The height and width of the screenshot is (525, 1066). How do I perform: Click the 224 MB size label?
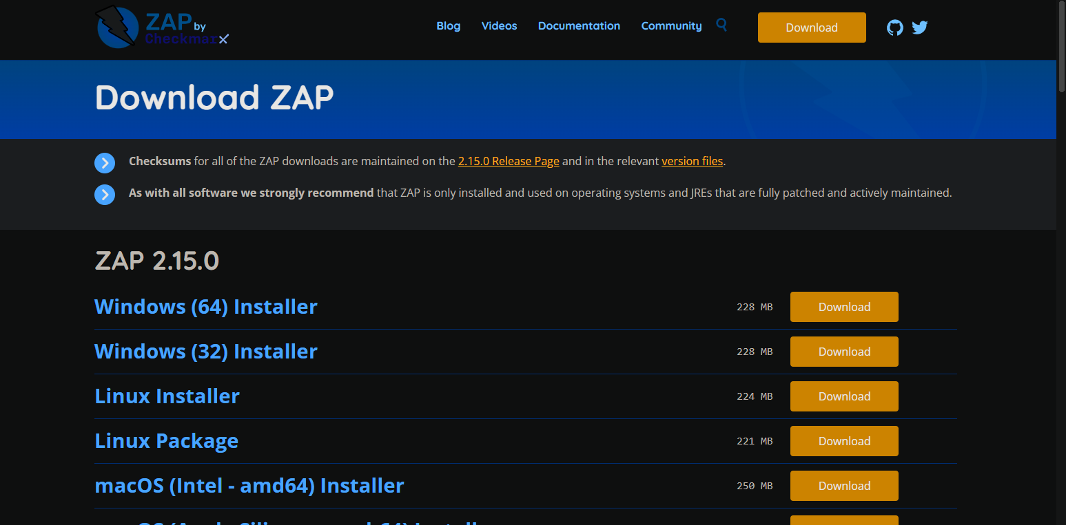755,396
